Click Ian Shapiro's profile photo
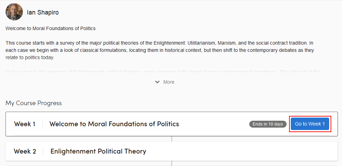The height and width of the screenshot is (166, 342). (x=14, y=12)
